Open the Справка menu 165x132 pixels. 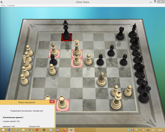coord(11,5)
